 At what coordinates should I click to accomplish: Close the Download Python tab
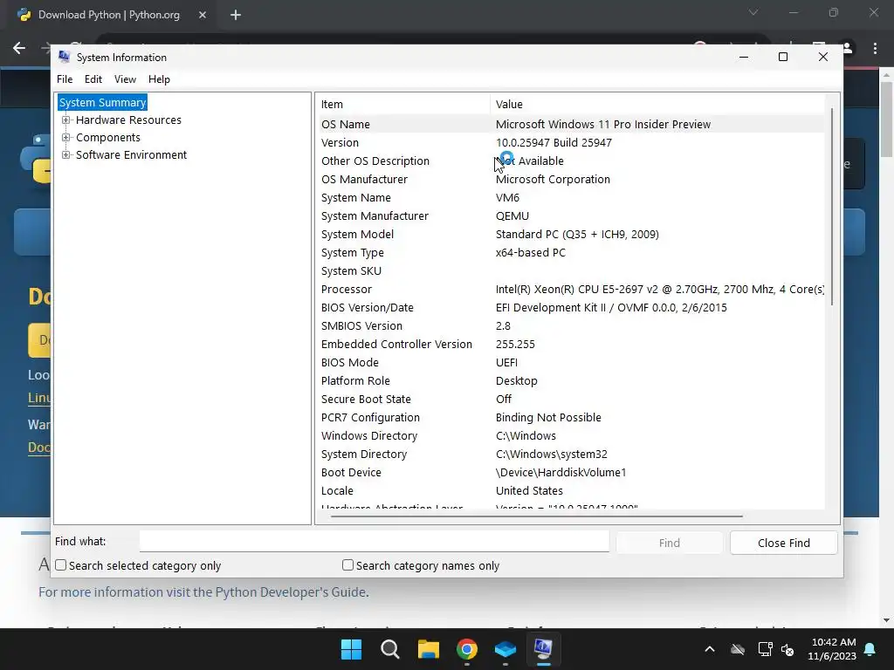tap(203, 15)
